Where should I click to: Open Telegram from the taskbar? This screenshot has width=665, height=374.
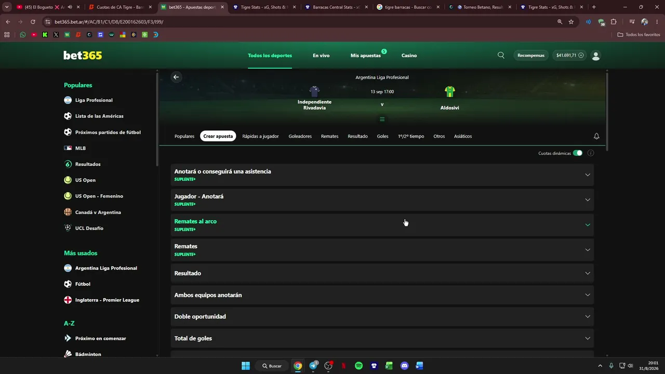[x=313, y=366]
